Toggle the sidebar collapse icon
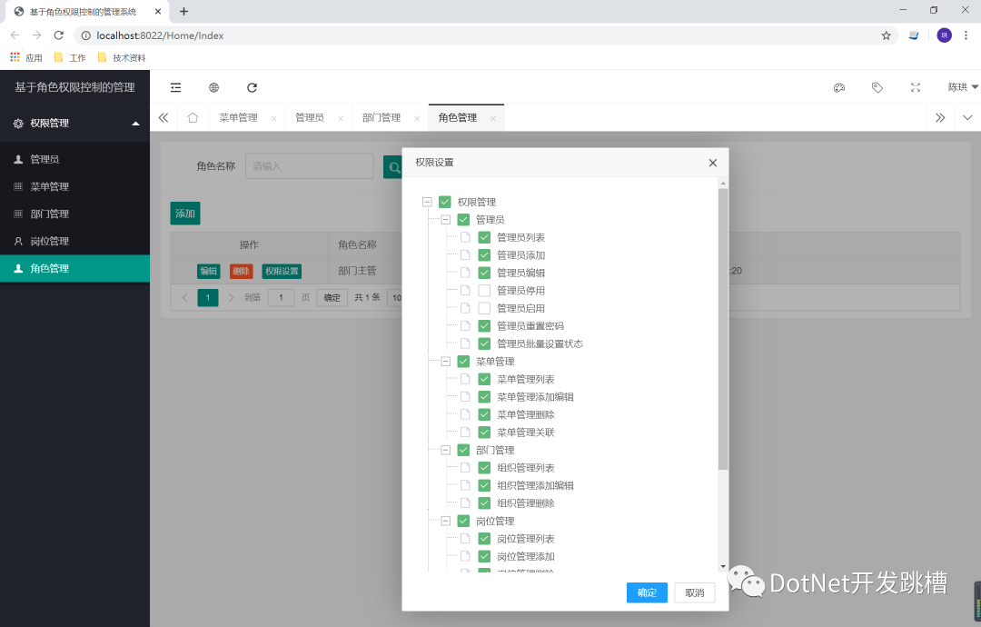Viewport: 981px width, 627px height. pyautogui.click(x=176, y=87)
